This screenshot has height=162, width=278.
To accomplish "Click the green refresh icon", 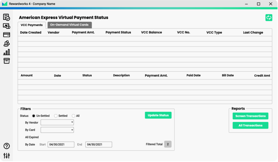I will 269,17.
